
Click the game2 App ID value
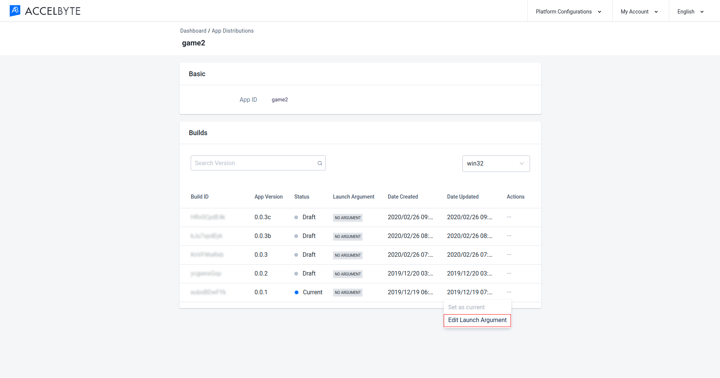coord(280,99)
